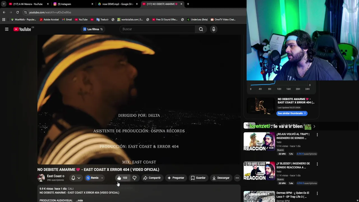Open the Gmail bookmark
The image size is (359, 202).
(x=67, y=20)
